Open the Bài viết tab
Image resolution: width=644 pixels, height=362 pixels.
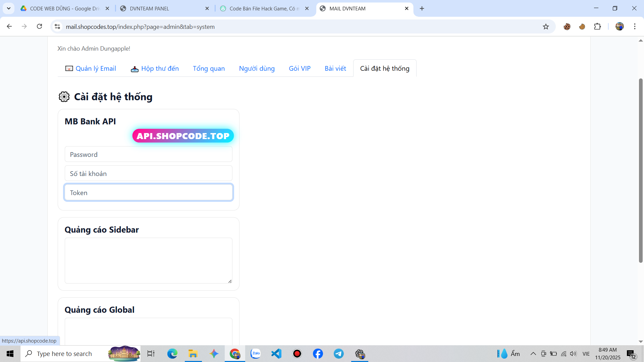[335, 68]
